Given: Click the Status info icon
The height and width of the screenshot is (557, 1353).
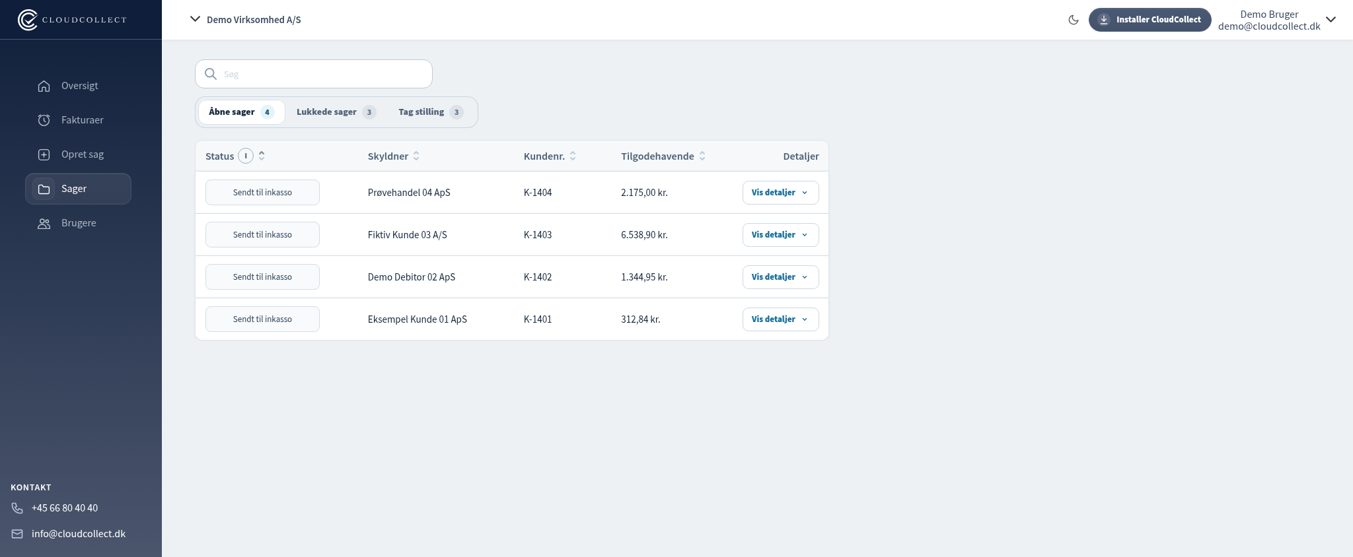Looking at the screenshot, I should pos(246,156).
